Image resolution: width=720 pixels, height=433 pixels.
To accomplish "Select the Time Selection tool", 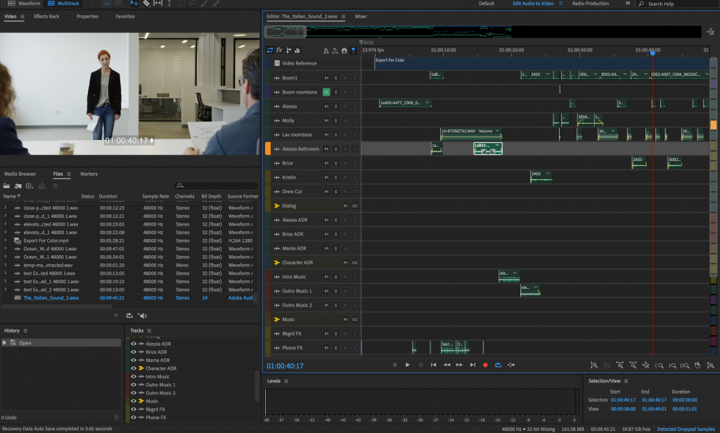I will pyautogui.click(x=169, y=4).
